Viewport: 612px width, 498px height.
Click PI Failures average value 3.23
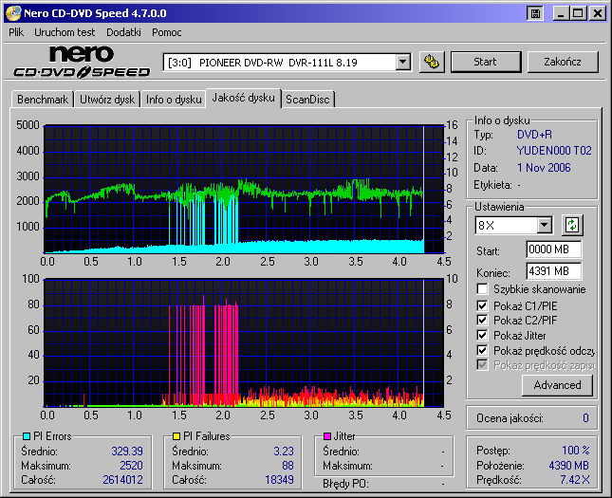(284, 452)
